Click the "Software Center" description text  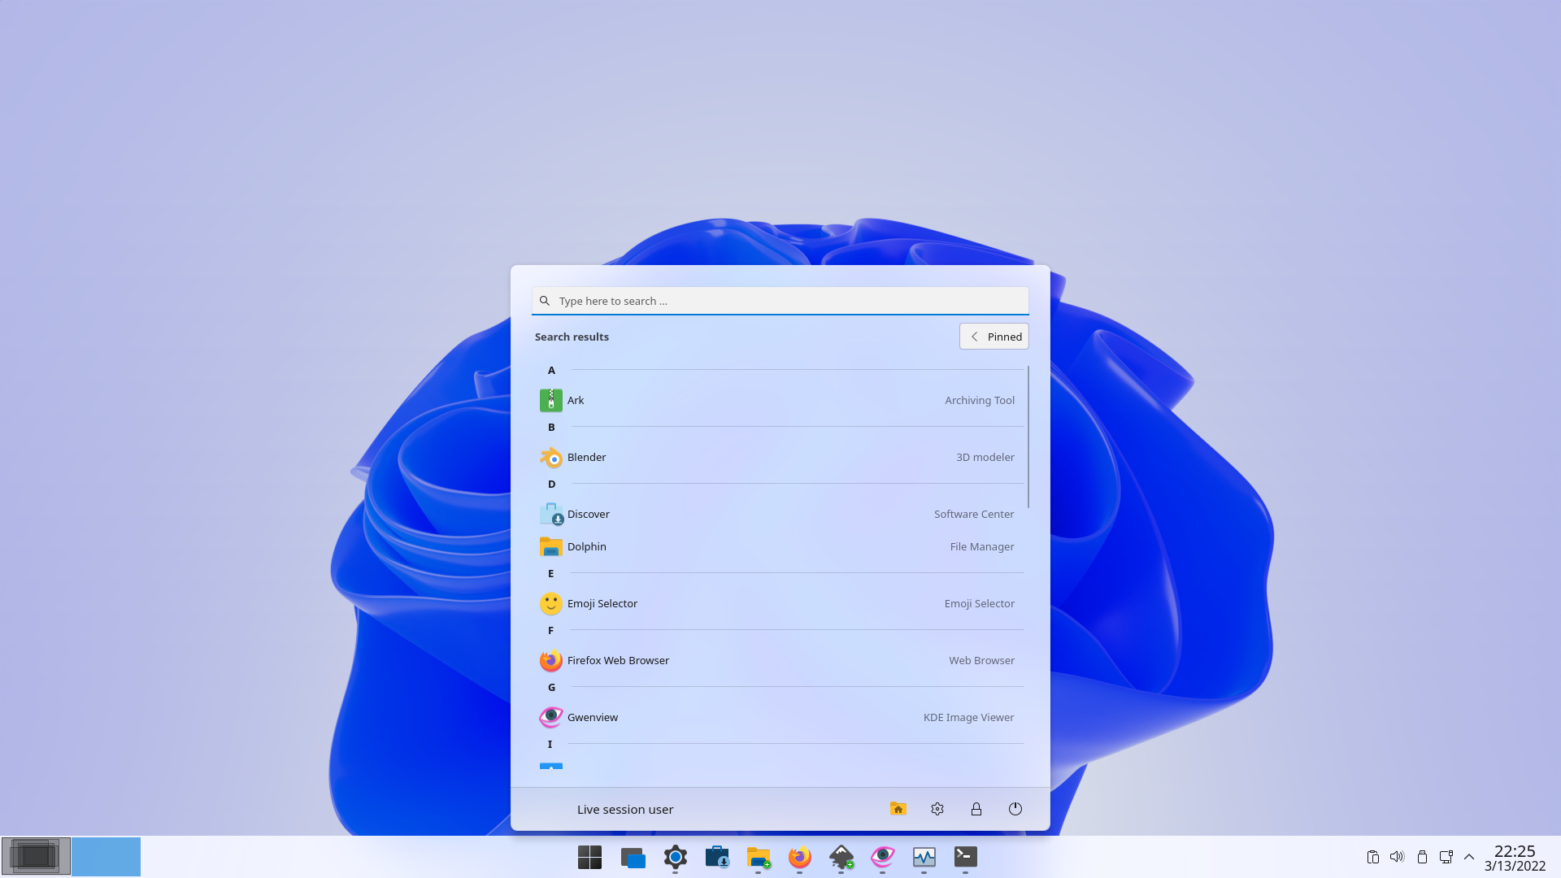click(x=974, y=514)
